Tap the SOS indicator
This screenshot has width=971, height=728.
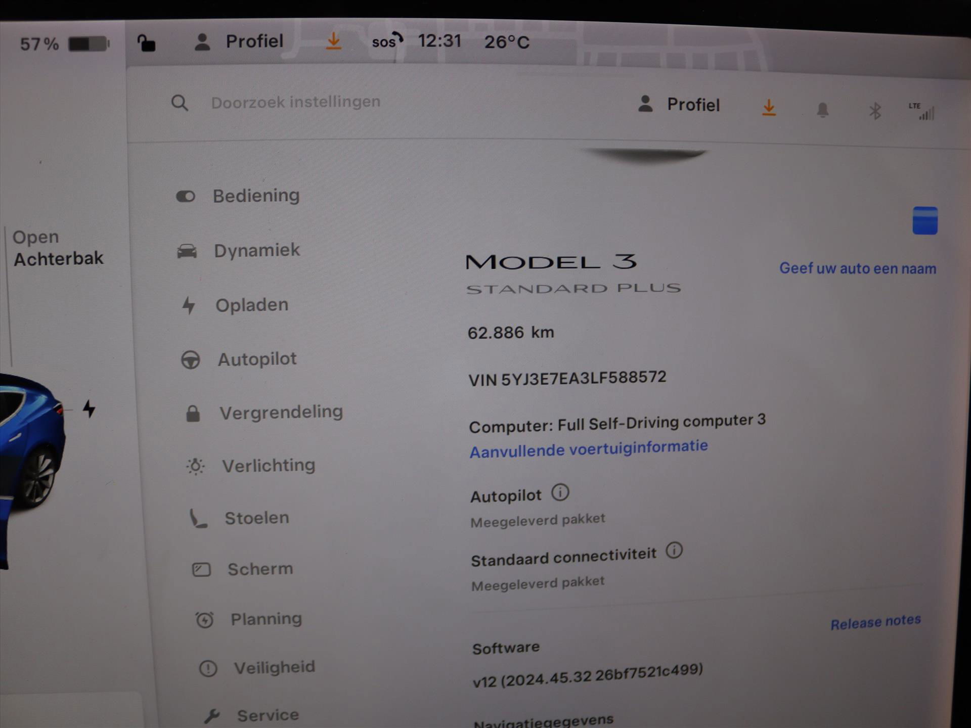[387, 41]
